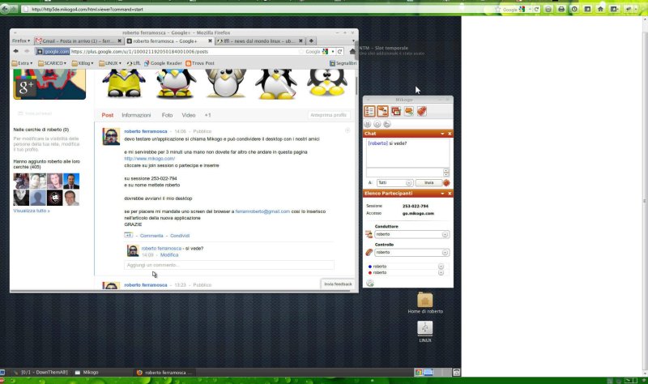This screenshot has width=648, height=384.
Task: Open Google Reader bookmark
Action: click(x=163, y=63)
